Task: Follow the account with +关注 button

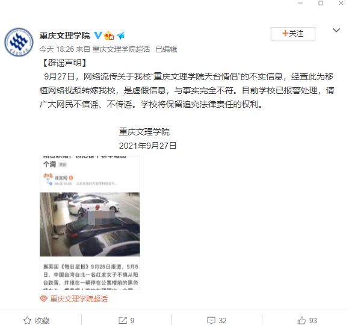Action: pos(293,34)
